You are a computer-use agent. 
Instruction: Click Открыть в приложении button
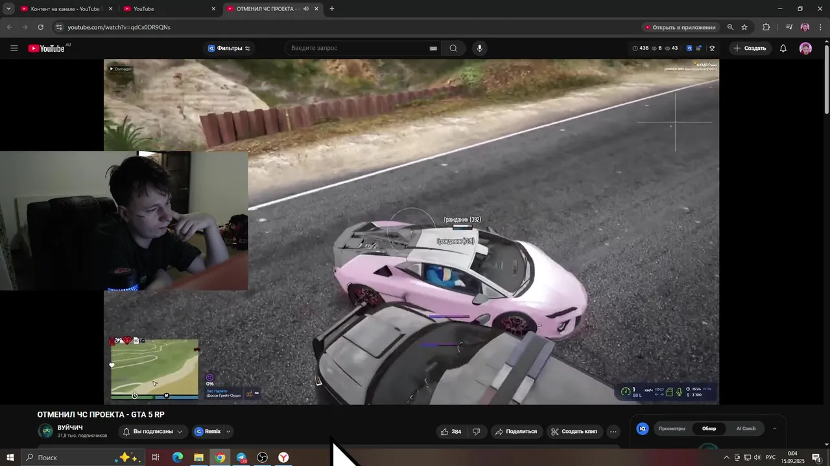coord(680,27)
